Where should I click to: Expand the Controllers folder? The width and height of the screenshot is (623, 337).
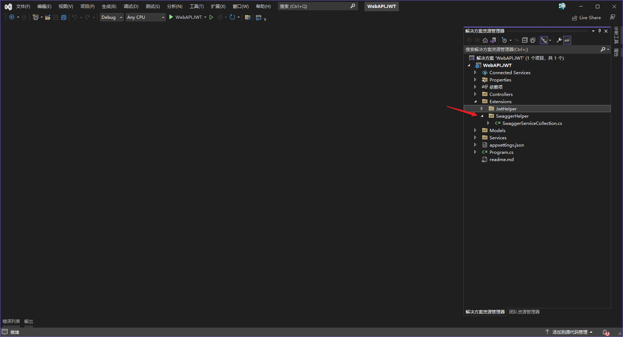point(475,94)
